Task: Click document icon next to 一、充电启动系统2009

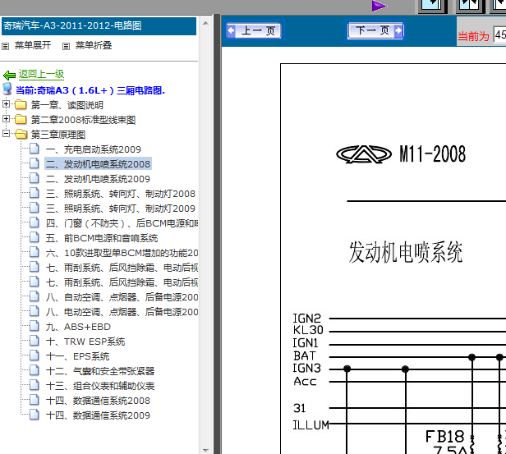Action: [34, 149]
